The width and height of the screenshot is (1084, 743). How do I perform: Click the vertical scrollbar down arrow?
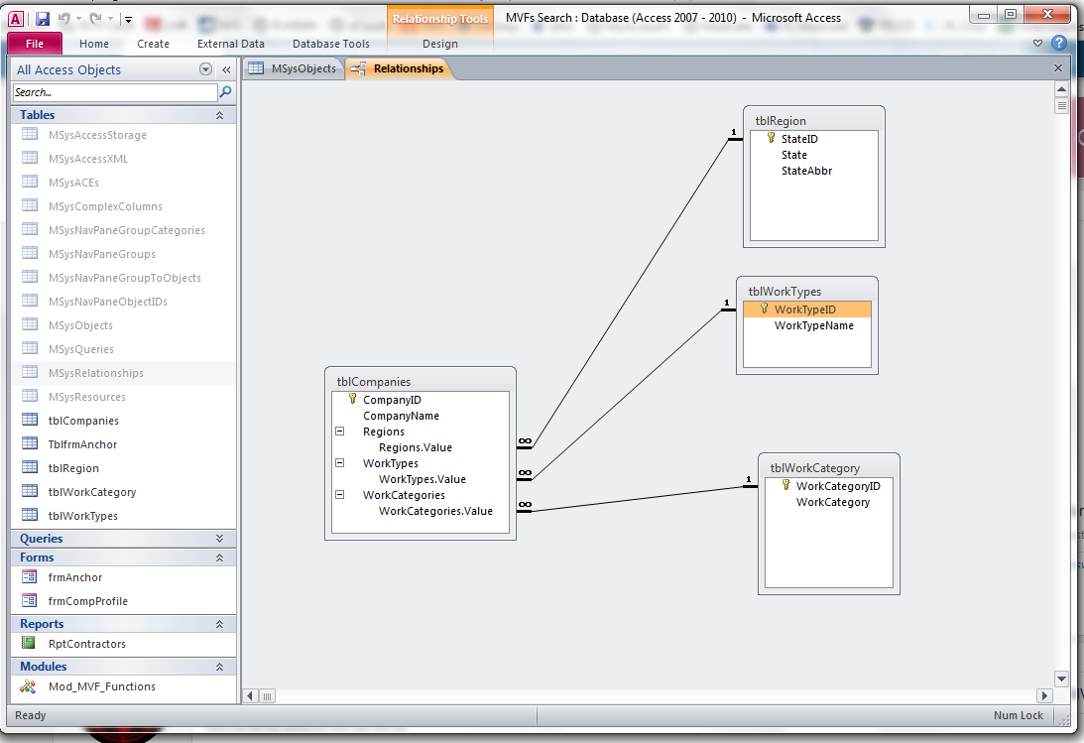pyautogui.click(x=1062, y=679)
